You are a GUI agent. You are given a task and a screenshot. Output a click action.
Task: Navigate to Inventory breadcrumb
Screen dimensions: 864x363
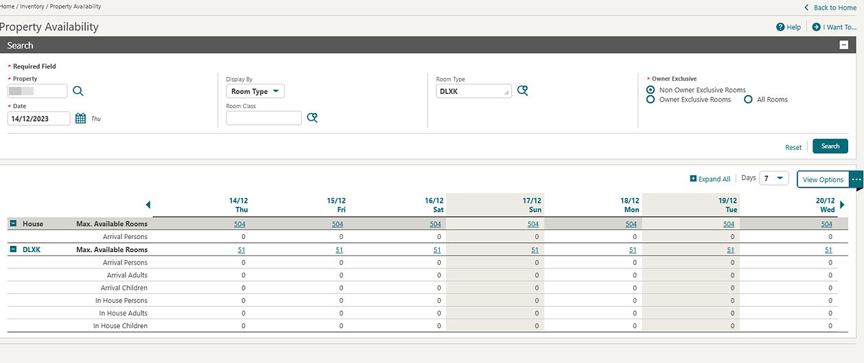(32, 6)
